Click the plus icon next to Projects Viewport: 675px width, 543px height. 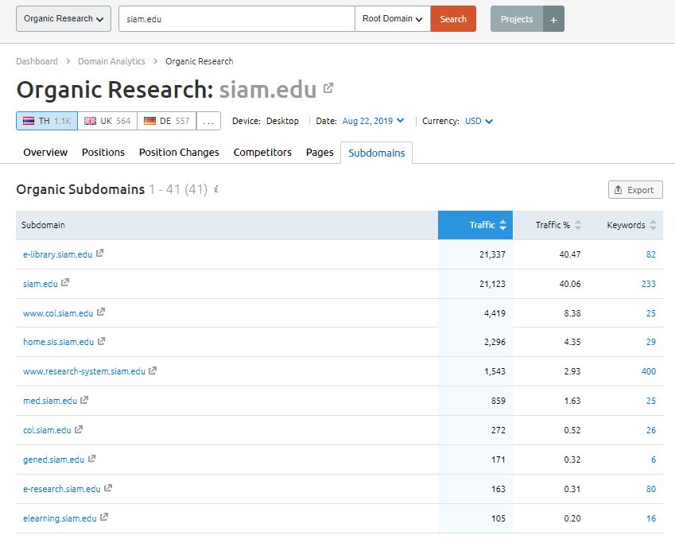(553, 19)
